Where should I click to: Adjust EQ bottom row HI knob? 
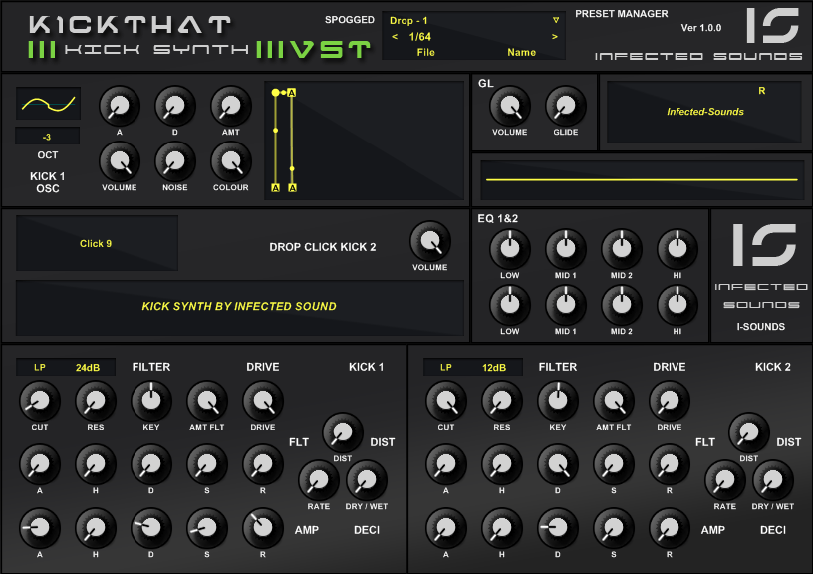tap(677, 304)
